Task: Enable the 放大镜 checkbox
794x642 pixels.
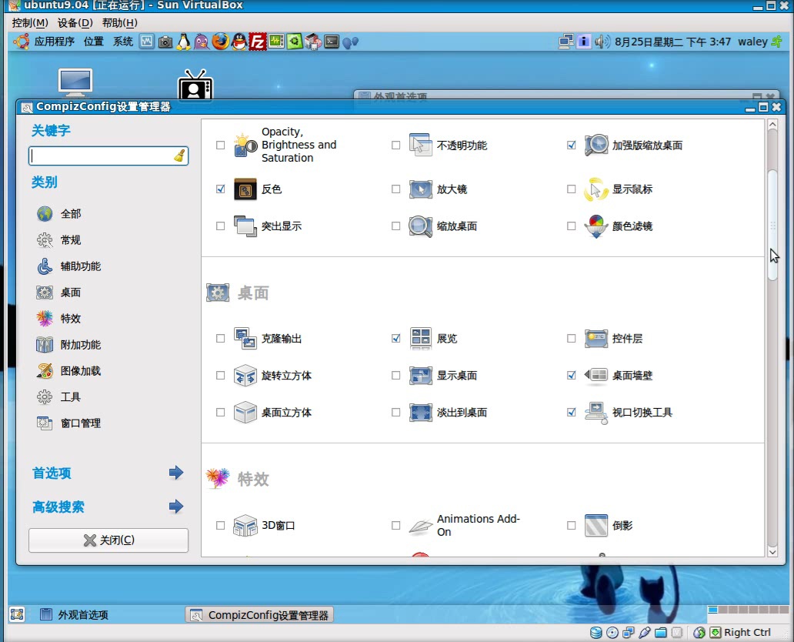Action: pyautogui.click(x=396, y=189)
